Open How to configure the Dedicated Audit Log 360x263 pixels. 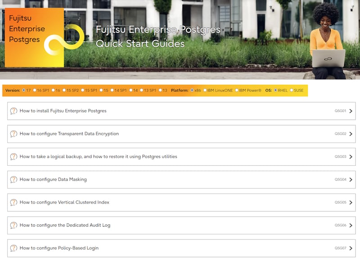click(181, 225)
